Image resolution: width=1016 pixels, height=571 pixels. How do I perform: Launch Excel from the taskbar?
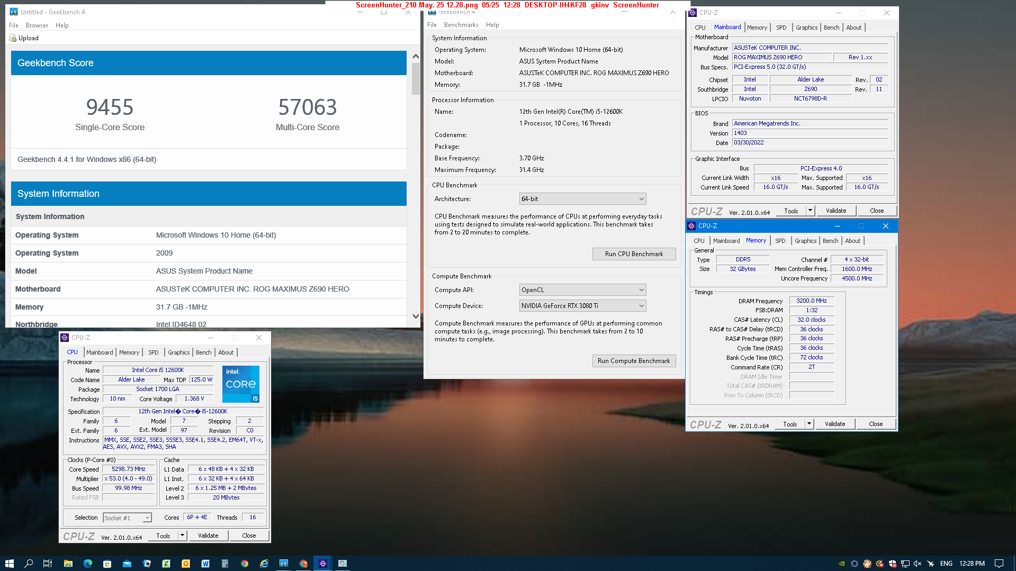pos(166,564)
